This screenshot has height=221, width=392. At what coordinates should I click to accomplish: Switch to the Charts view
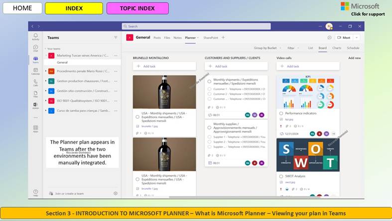[337, 48]
